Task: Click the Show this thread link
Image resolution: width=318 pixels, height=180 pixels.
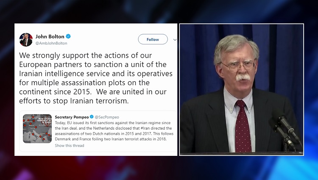Action: pos(70,145)
